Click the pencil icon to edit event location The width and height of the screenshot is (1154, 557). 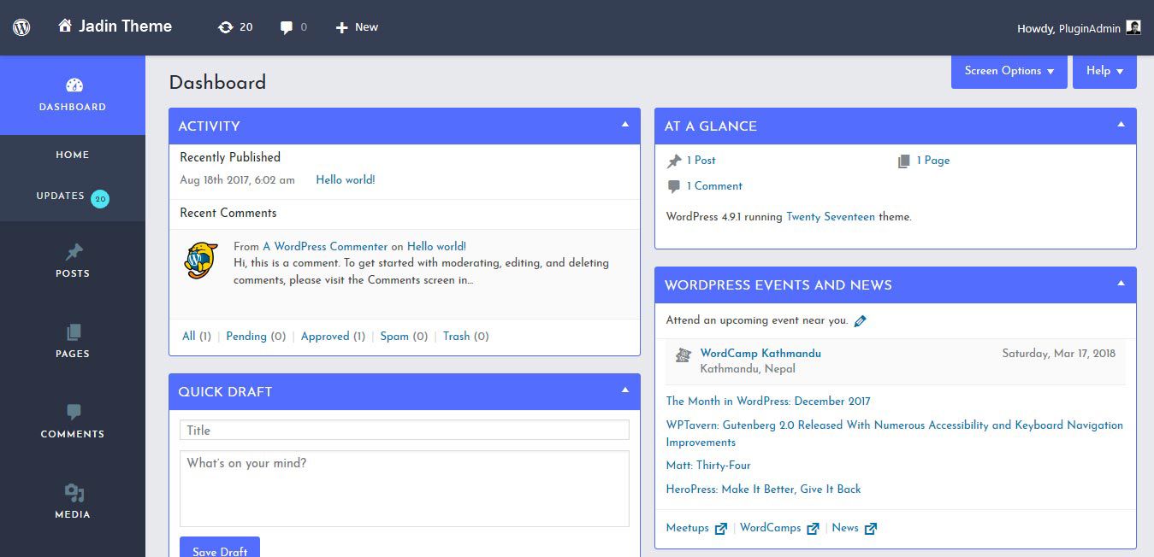861,321
